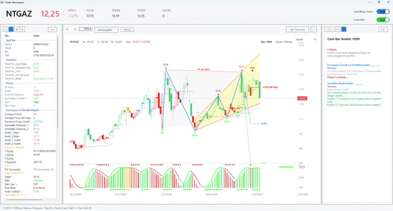Image resolution: width=393 pixels, height=211 pixels.
Task: Select the Seçili Bar section header
Action: coord(11,40)
